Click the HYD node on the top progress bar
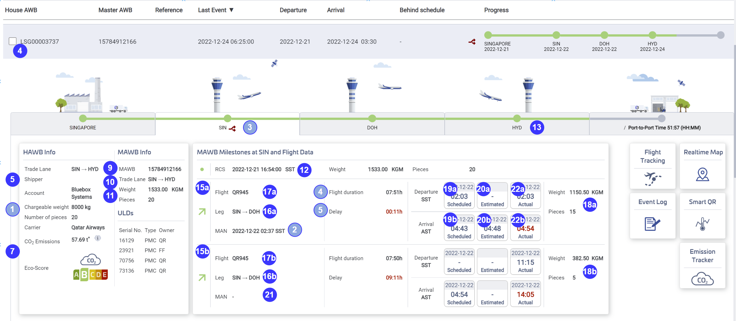Viewport: 736px width, 321px height. [x=652, y=35]
